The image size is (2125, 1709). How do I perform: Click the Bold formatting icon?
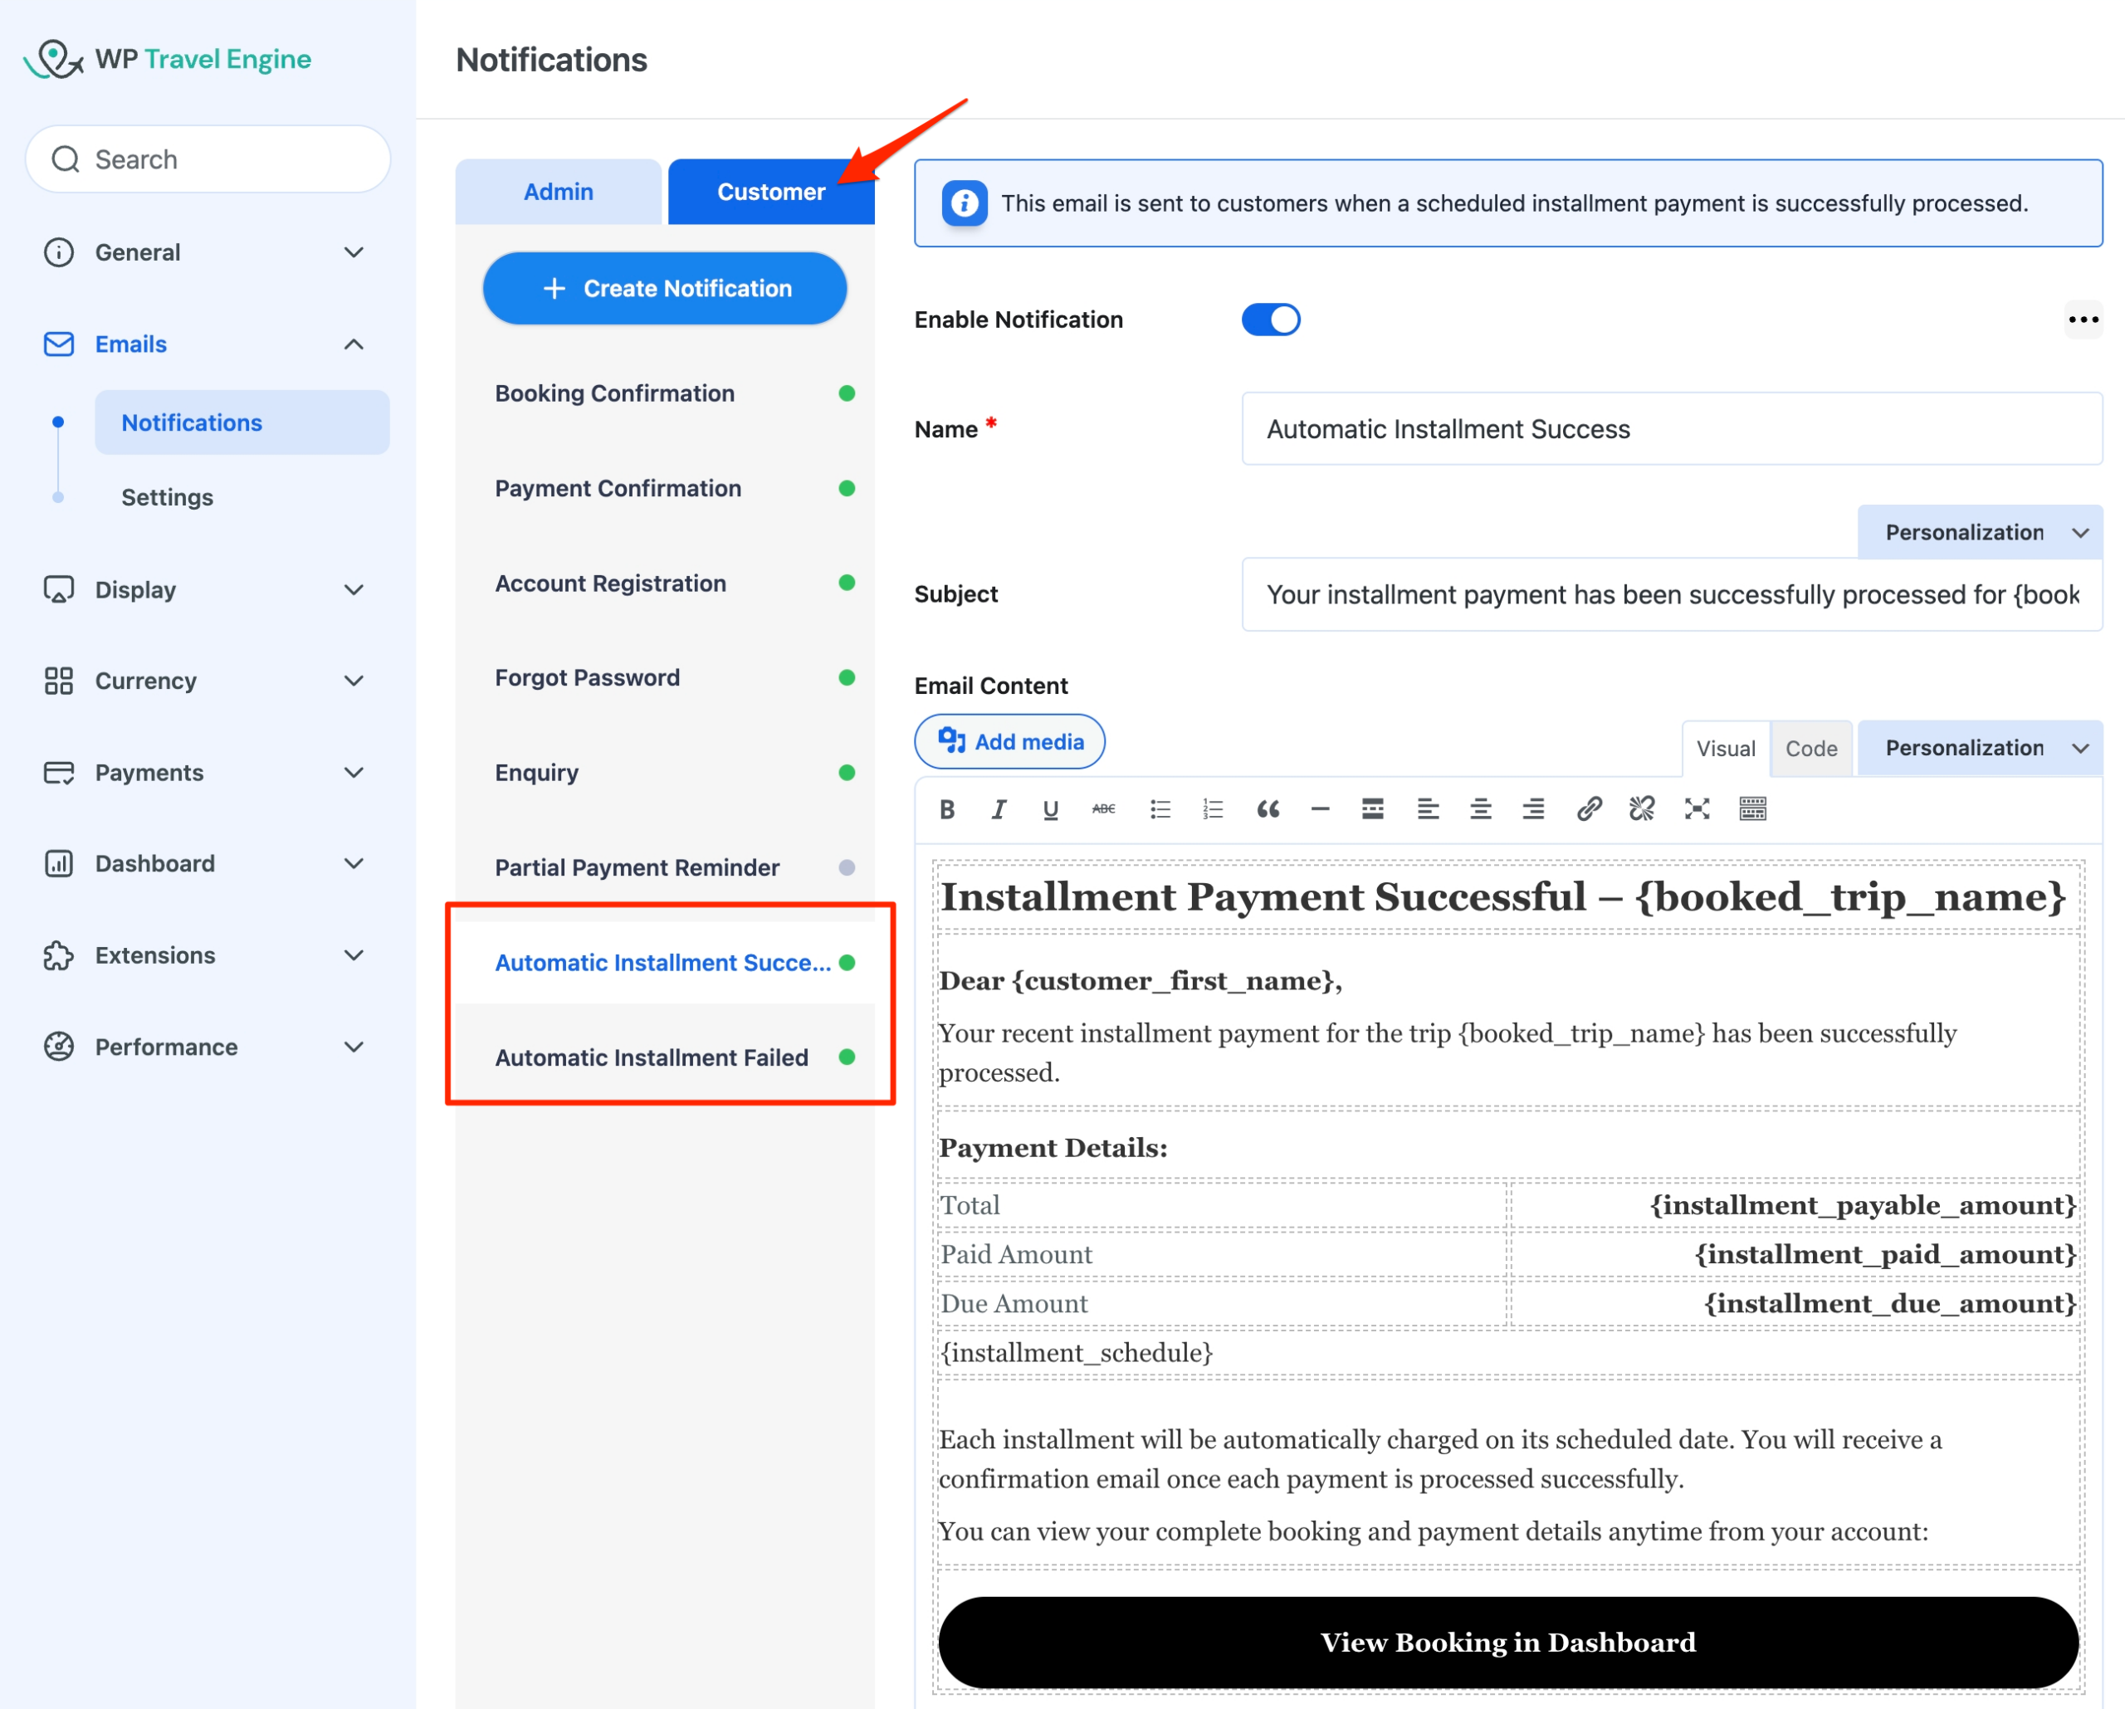[947, 809]
